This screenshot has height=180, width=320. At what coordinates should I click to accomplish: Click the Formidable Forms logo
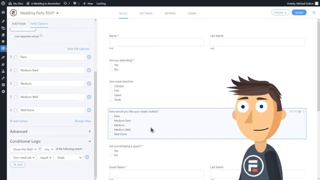click(x=13, y=12)
